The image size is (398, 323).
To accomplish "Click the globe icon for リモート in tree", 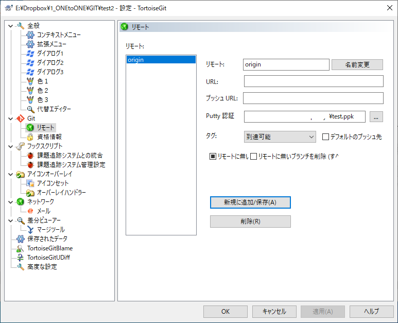I will pyautogui.click(x=30, y=127).
